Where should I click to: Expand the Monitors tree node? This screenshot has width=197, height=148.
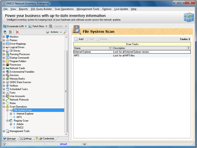[4, 37]
